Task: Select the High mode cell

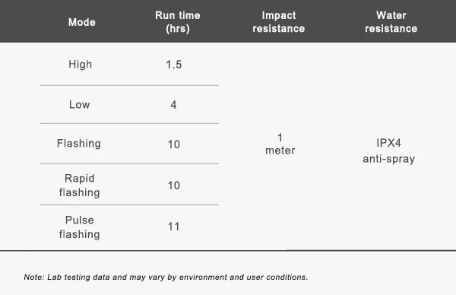Action: point(80,65)
